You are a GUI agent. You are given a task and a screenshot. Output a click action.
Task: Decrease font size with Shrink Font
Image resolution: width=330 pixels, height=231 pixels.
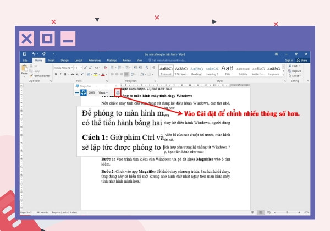[90, 68]
